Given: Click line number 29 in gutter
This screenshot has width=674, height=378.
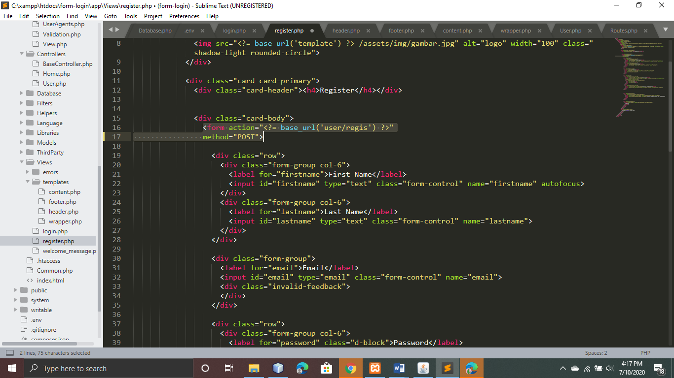Looking at the screenshot, I should [x=116, y=249].
